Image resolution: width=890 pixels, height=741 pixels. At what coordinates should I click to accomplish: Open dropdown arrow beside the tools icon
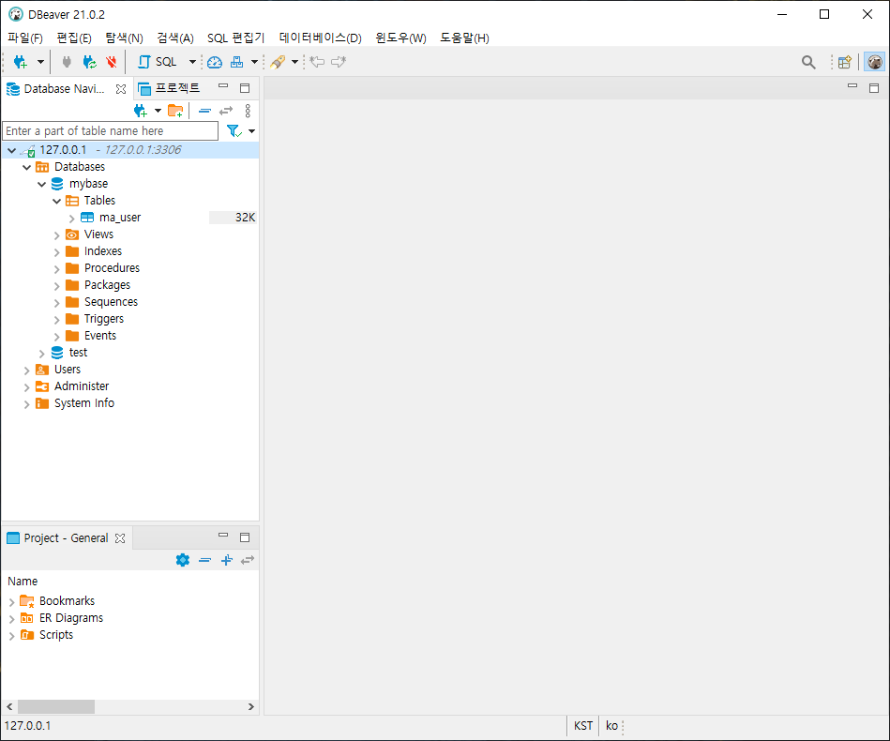pos(294,62)
